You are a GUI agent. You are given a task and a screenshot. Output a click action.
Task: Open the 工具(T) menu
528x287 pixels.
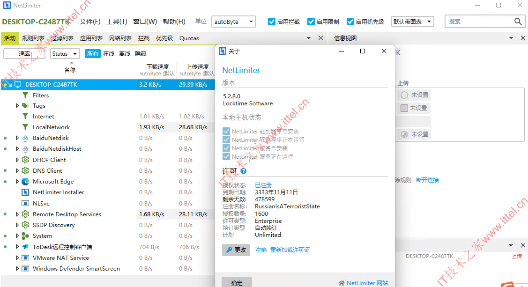pos(116,21)
